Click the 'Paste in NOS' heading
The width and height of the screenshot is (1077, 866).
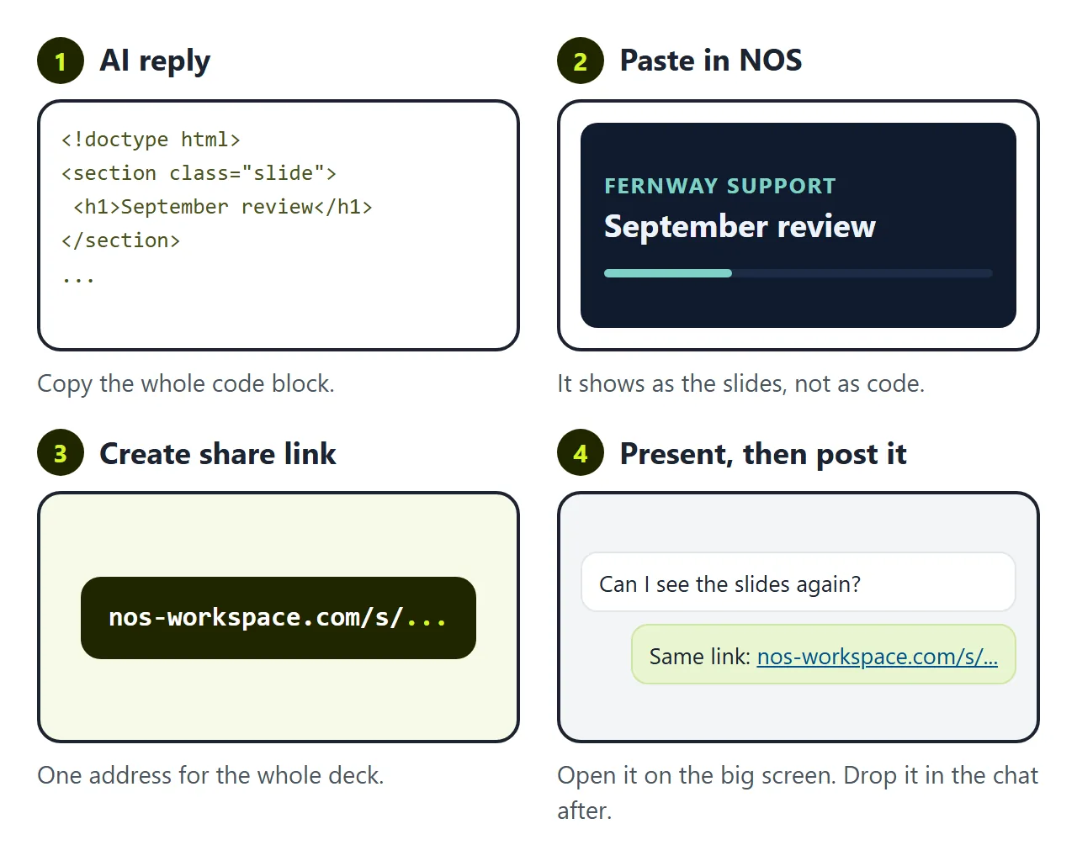tap(711, 61)
